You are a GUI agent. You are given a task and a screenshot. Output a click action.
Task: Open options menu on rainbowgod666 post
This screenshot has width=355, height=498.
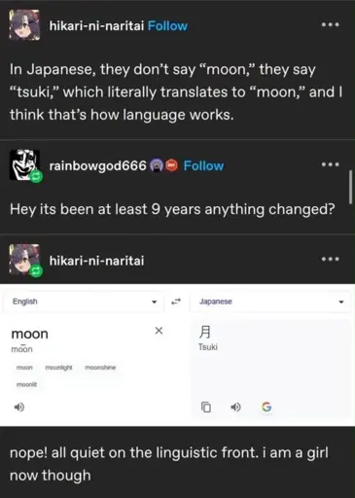[x=330, y=164]
